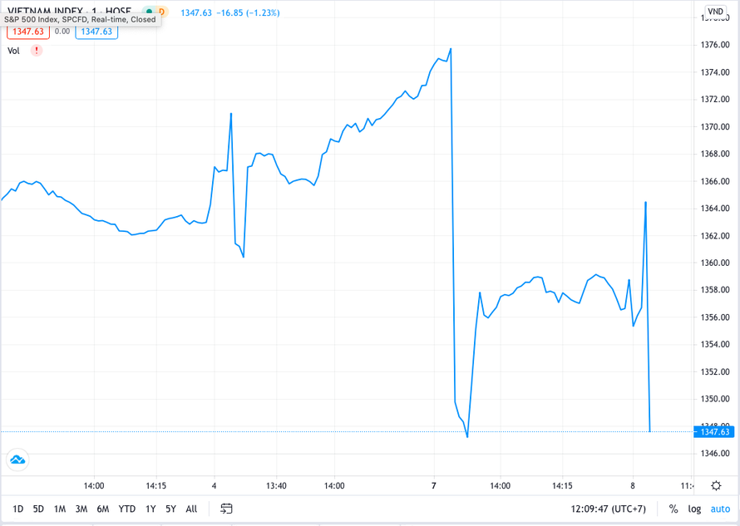Screen dimensions: 740x526
Task: Select the 6M time range
Action: tap(103, 509)
